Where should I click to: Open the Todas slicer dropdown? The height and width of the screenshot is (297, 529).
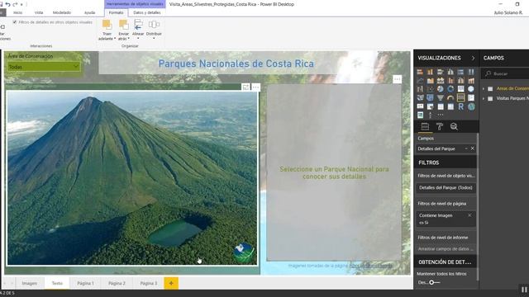pos(44,67)
